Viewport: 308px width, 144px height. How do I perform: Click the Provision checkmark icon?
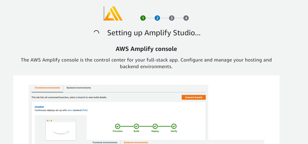(x=118, y=126)
